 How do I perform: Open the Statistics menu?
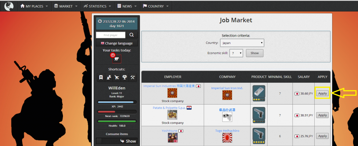[97, 6]
